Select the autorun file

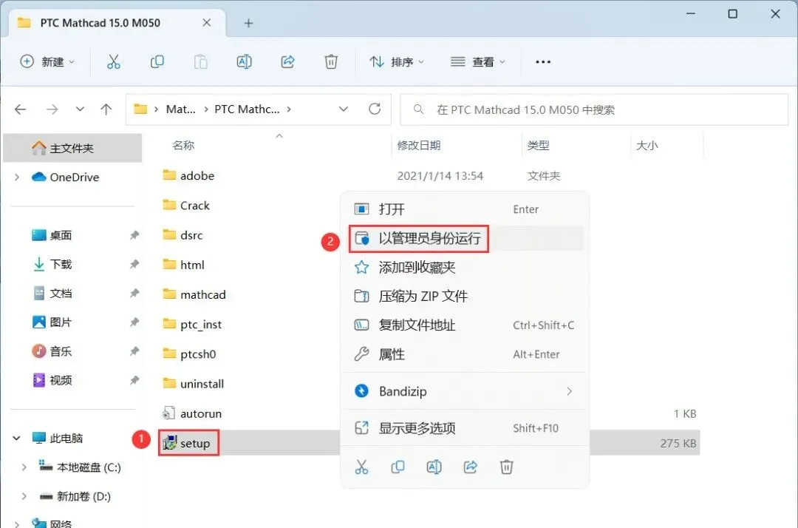pyautogui.click(x=192, y=413)
